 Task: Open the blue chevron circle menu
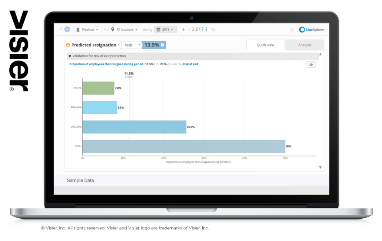tap(67, 29)
